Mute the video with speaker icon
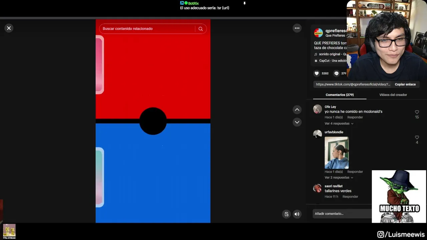Screen dimensions: 427x240 [x=297, y=214]
